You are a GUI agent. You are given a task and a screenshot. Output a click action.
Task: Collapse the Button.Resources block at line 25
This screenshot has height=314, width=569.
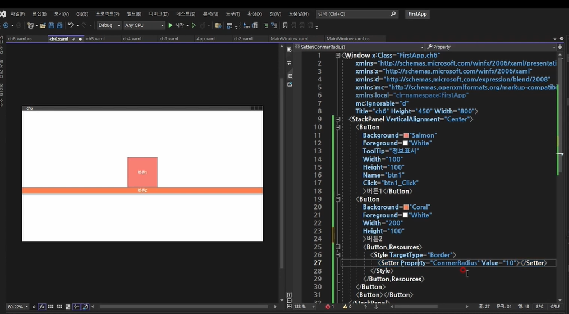337,247
